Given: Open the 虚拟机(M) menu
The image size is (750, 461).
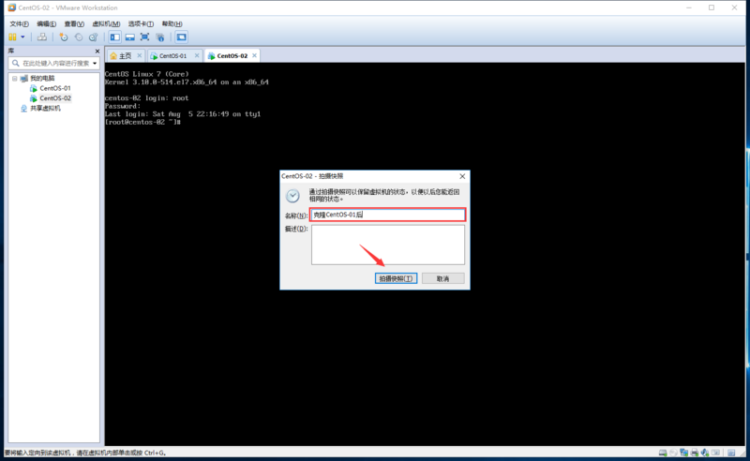Looking at the screenshot, I should (106, 24).
